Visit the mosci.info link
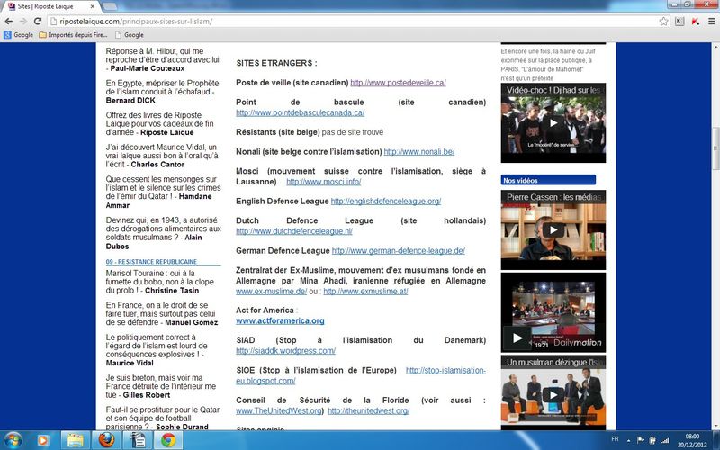Image resolution: width=720 pixels, height=450 pixels. (324, 182)
